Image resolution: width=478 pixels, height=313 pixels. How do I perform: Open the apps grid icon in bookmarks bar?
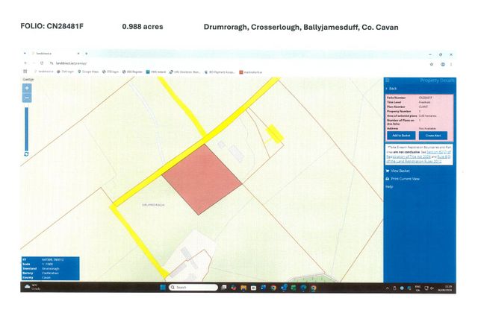pyautogui.click(x=25, y=72)
